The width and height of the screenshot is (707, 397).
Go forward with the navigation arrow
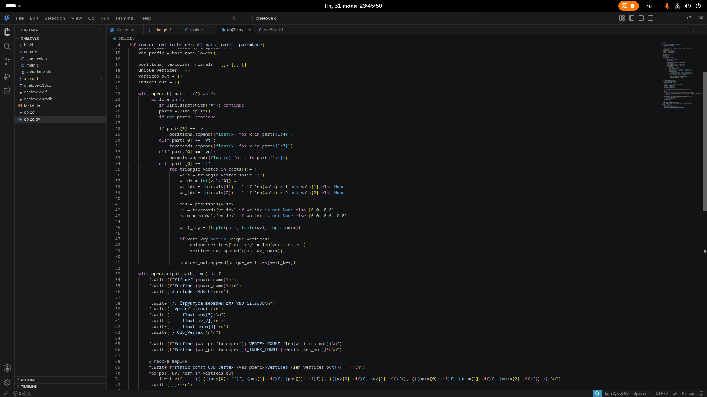tap(245, 18)
